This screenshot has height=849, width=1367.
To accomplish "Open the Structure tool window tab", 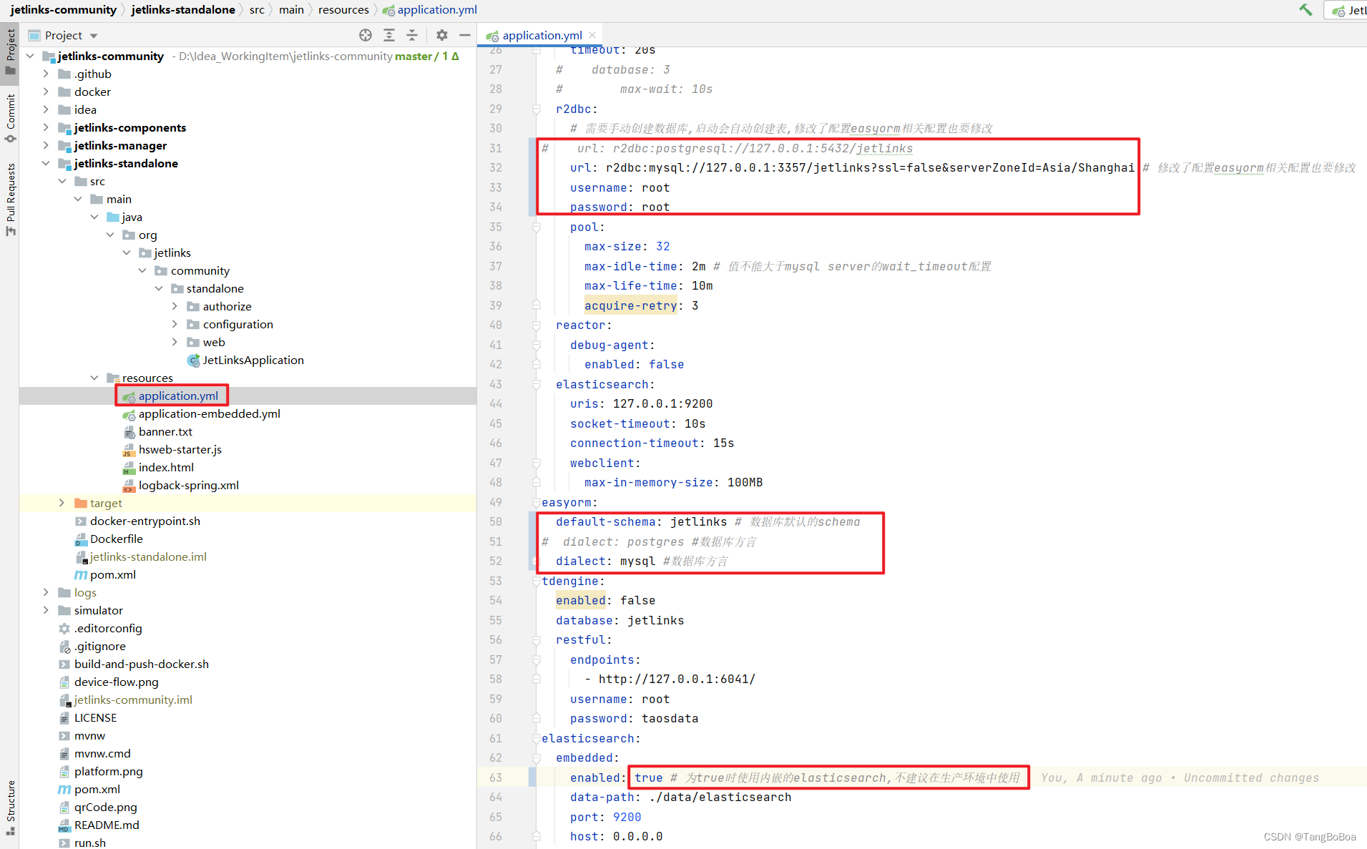I will tap(10, 807).
